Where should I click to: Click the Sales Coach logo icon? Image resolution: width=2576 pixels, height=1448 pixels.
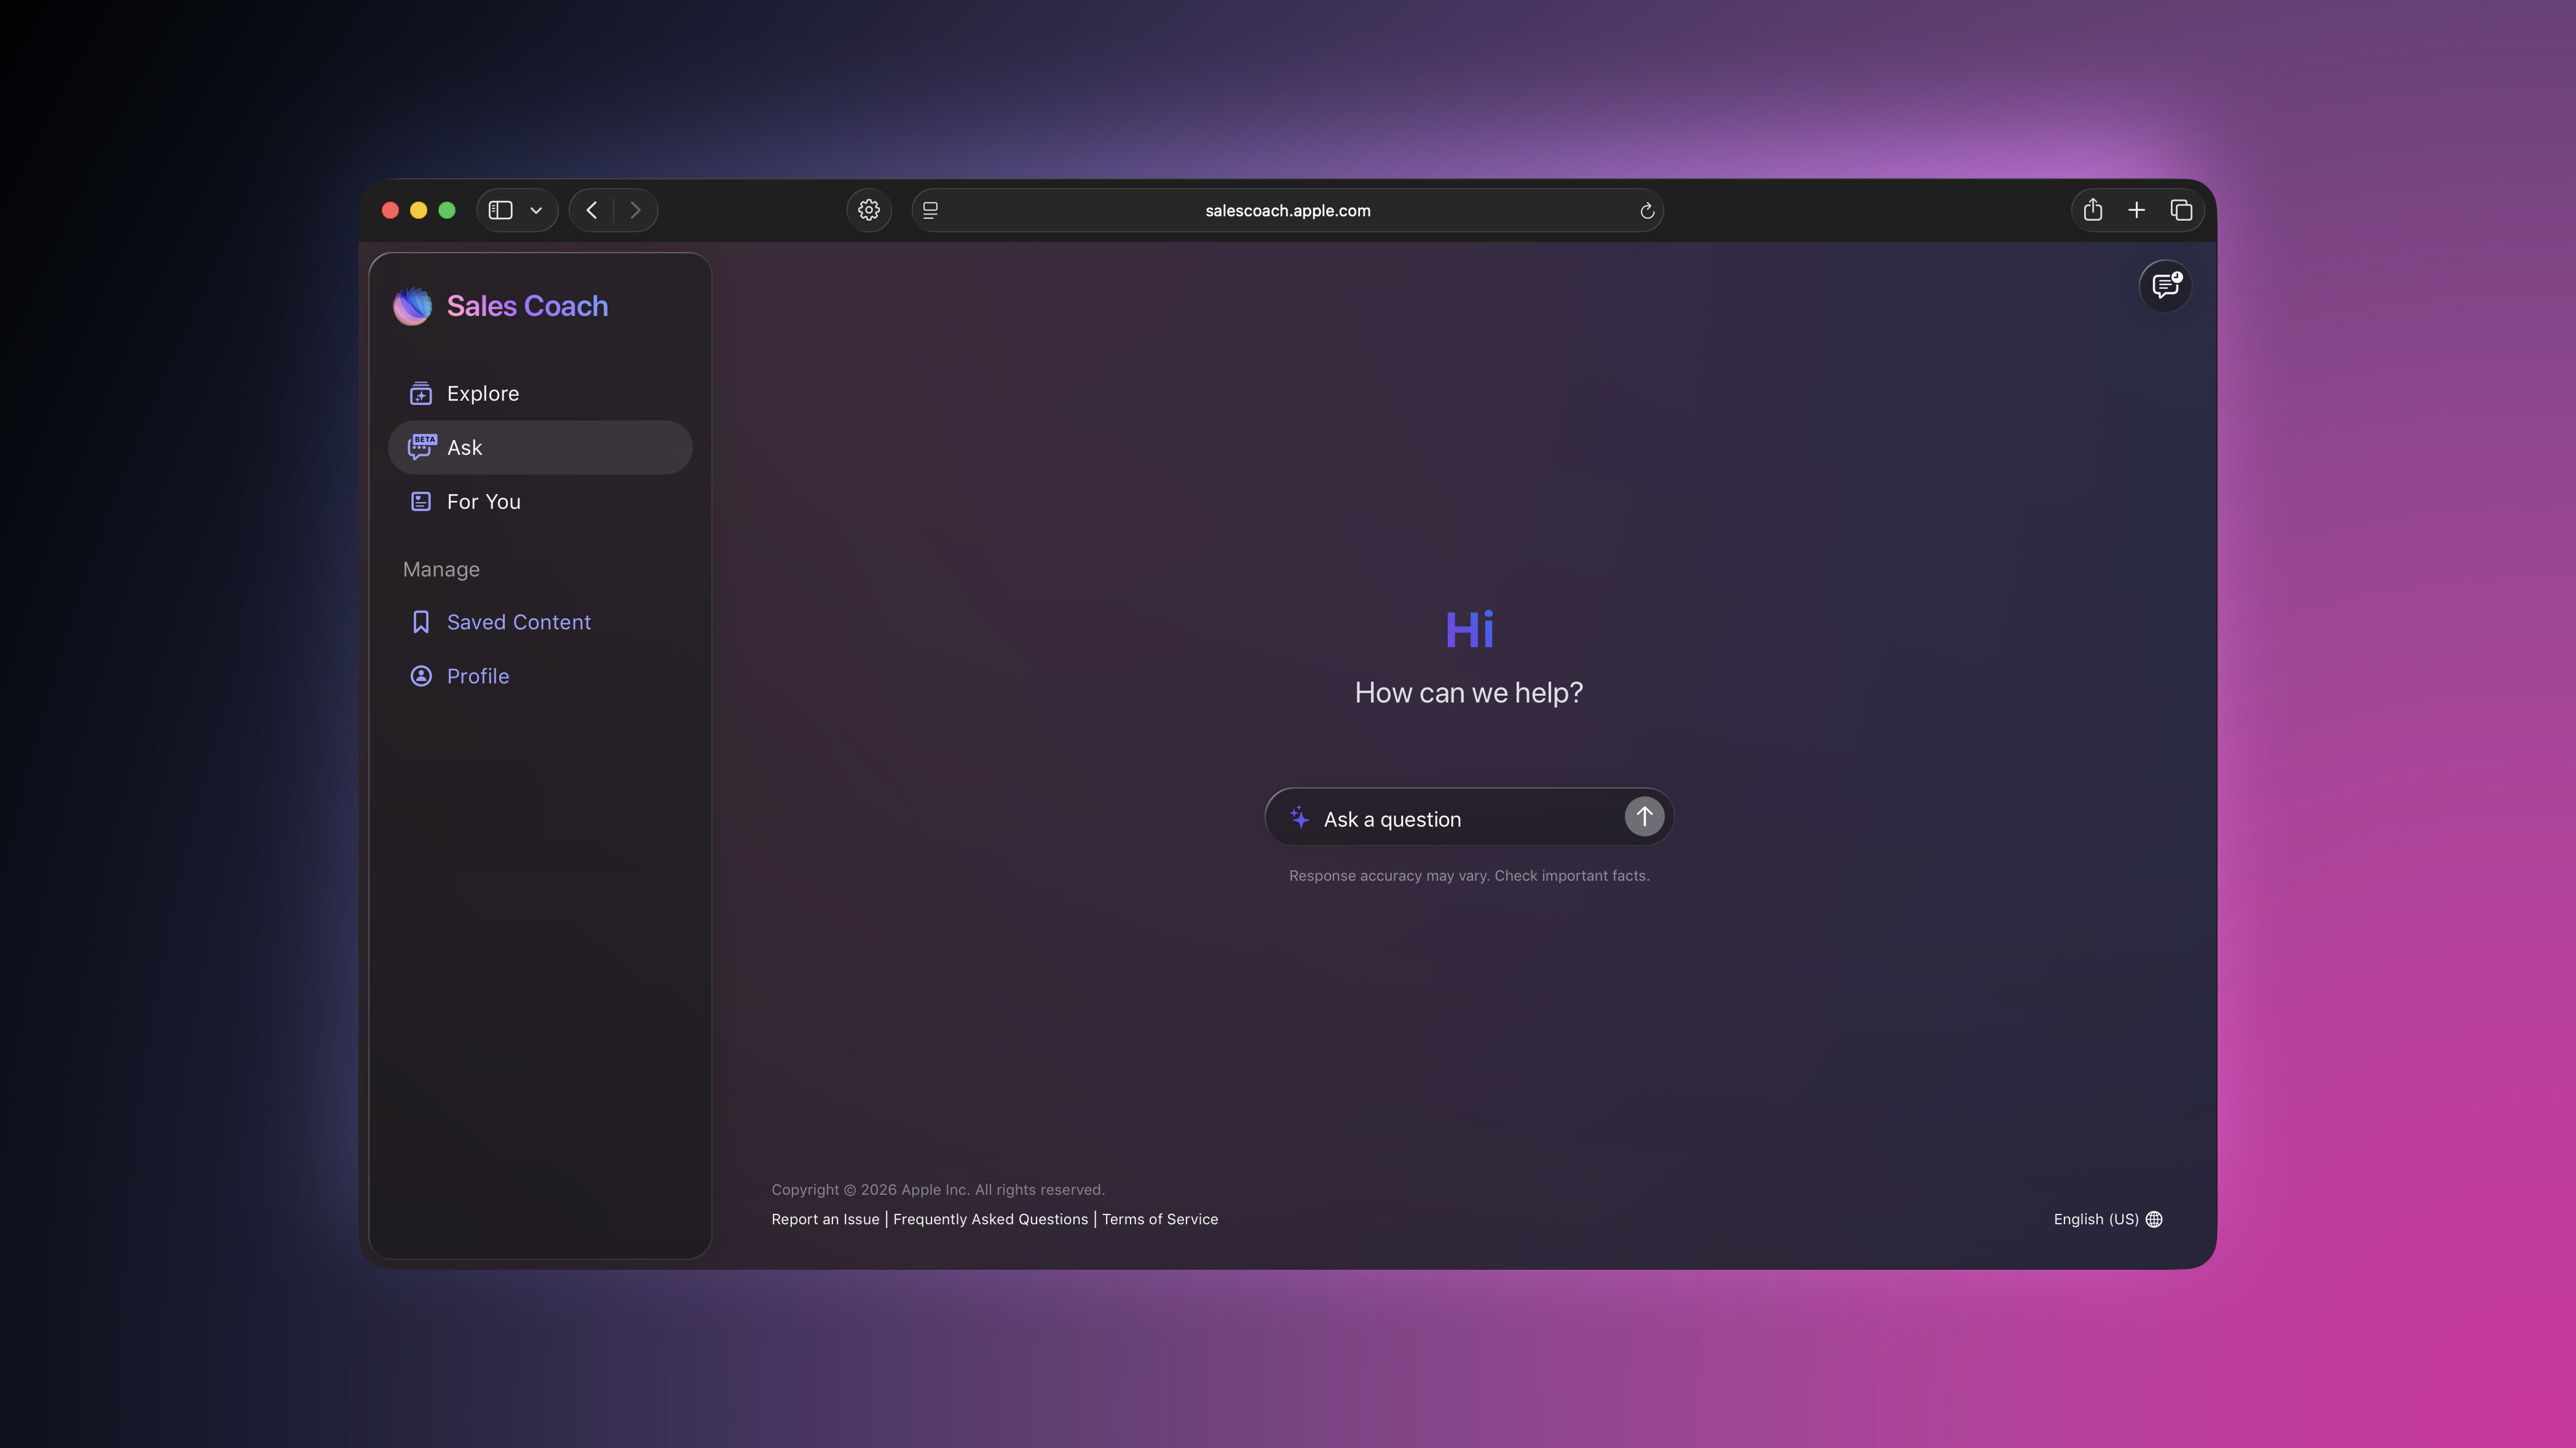[x=412, y=306]
